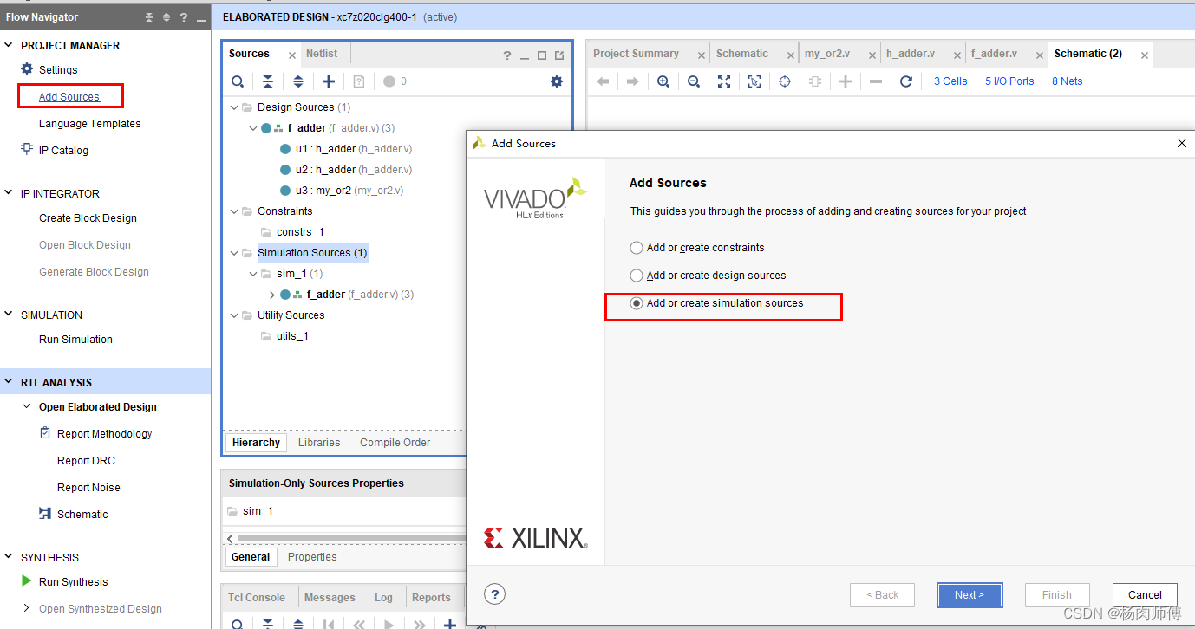
Task: Click the Report Methodology clipboard icon
Action: [45, 432]
